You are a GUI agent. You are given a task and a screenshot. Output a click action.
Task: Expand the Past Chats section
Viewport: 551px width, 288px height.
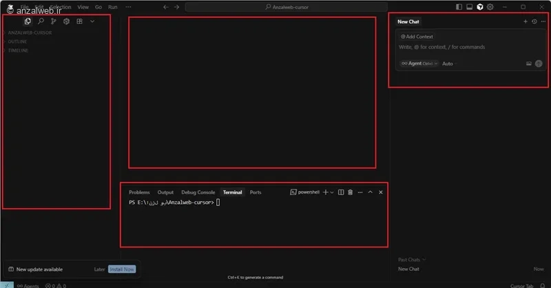click(412, 260)
